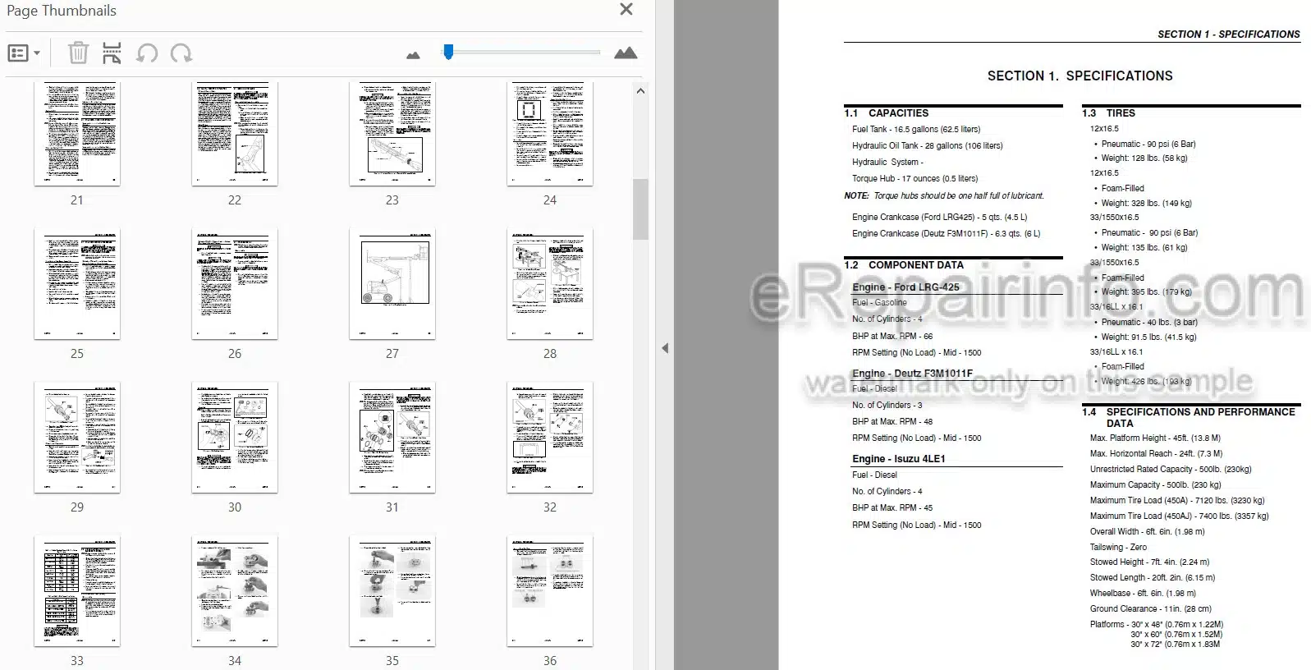The height and width of the screenshot is (670, 1311).
Task: Click the 'NOTE: Torque hubs' note text
Action: [944, 196]
